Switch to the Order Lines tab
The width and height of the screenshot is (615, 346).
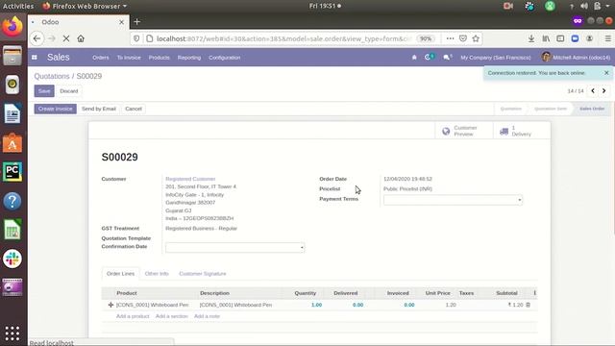(x=120, y=273)
